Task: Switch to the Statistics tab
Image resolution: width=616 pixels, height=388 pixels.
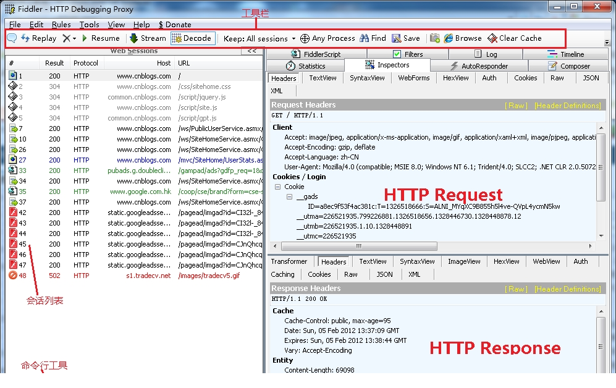Action: click(306, 66)
